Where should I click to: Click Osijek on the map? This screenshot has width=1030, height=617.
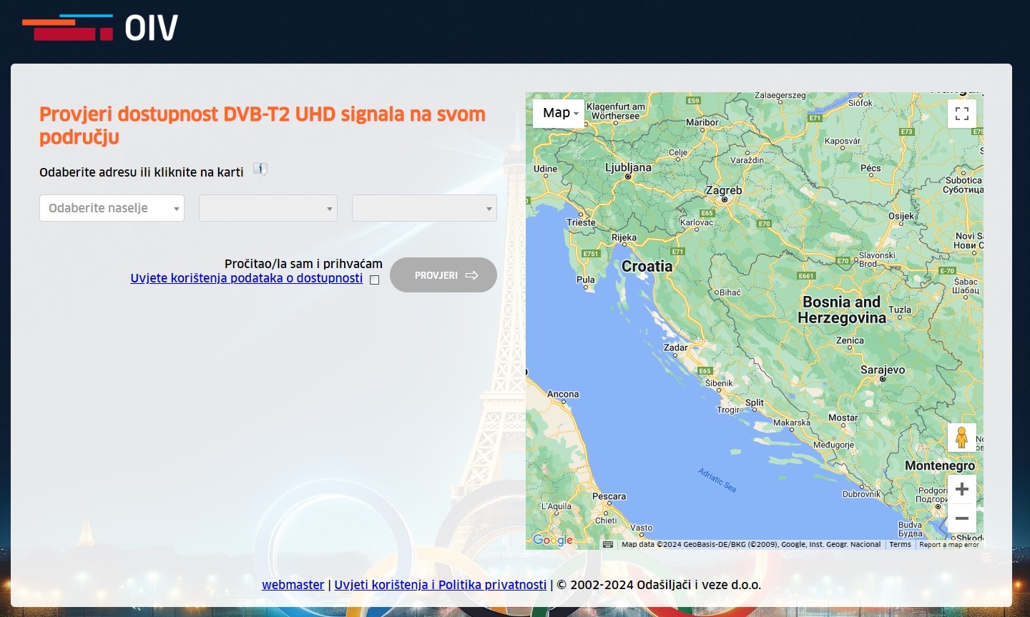click(901, 216)
